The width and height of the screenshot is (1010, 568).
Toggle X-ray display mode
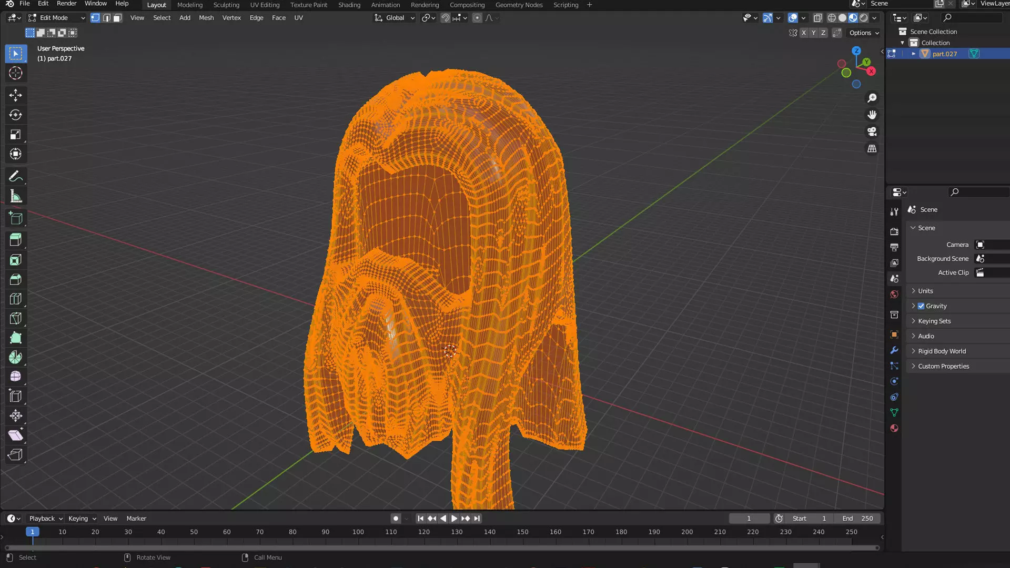(x=817, y=18)
